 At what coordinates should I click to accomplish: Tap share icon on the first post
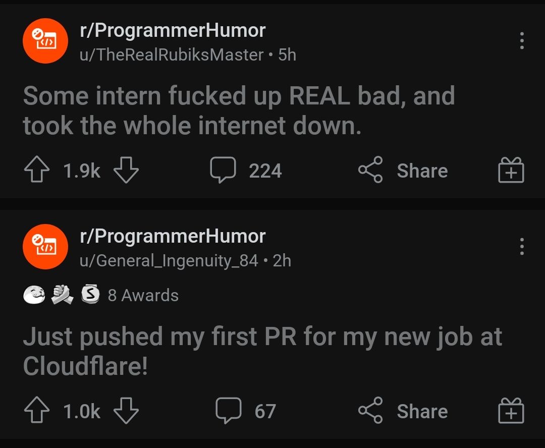coord(370,170)
